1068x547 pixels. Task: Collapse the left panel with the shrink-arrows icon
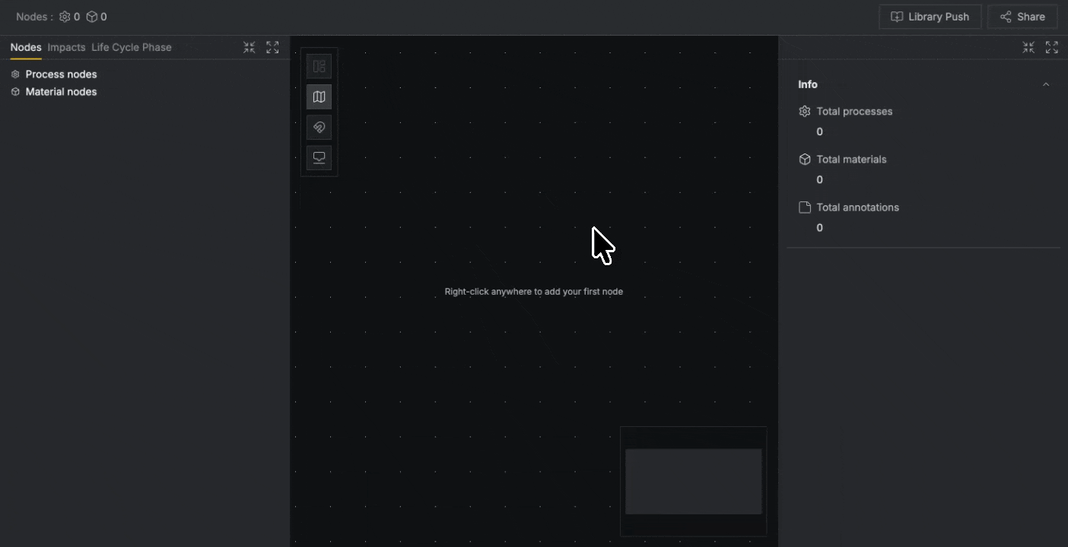(x=250, y=47)
